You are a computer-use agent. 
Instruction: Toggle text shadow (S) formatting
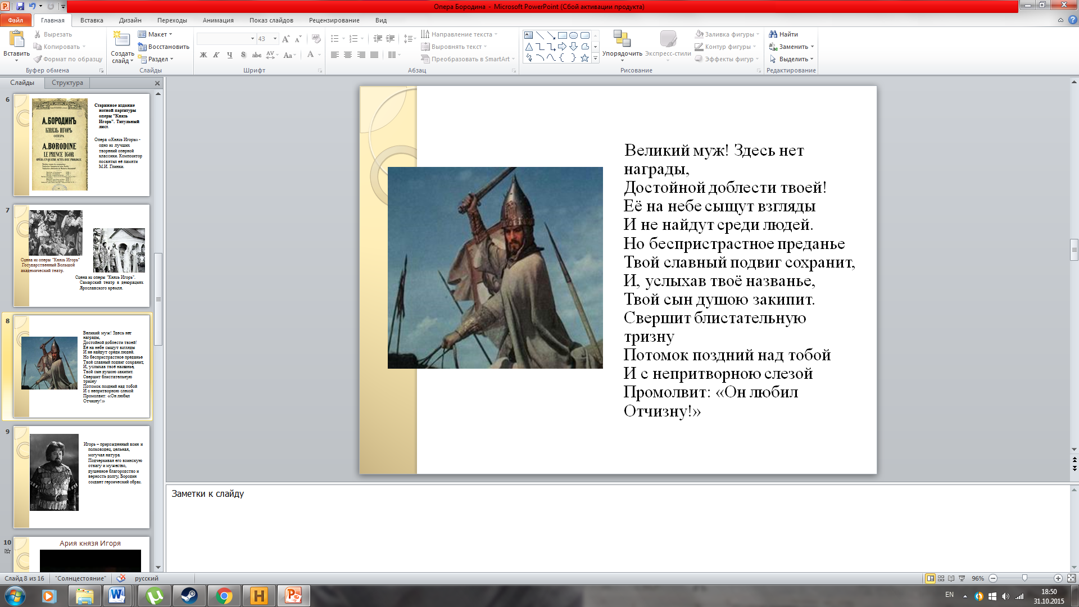coord(243,55)
